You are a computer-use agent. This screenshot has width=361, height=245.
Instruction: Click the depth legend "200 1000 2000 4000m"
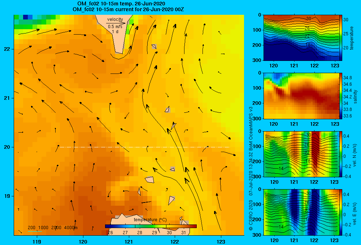(x=53, y=228)
